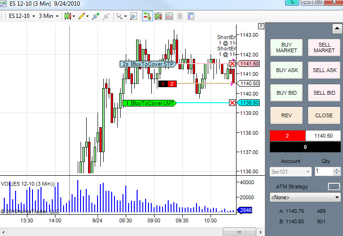Image resolution: width=343 pixels, height=236 pixels.
Task: Toggle the Chart Trader panel icon
Action: point(147,16)
